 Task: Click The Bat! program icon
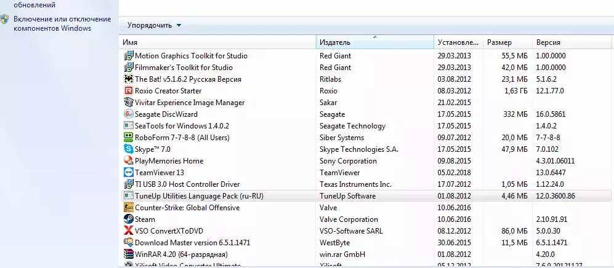129,79
